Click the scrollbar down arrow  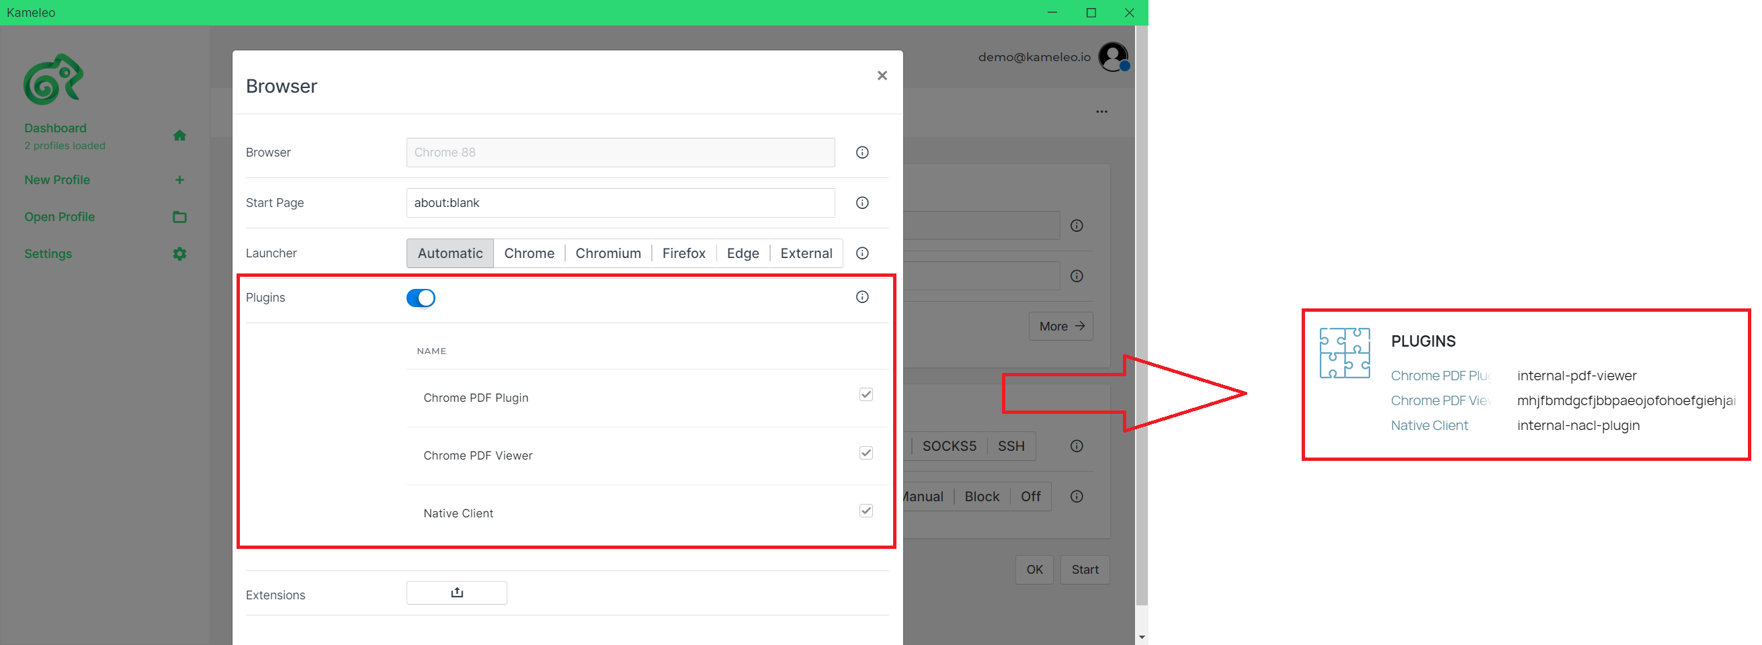click(1141, 638)
